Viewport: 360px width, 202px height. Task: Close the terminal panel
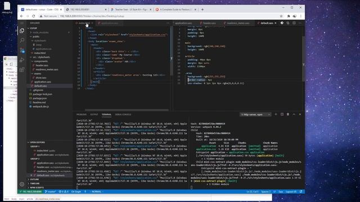pyautogui.click(x=300, y=114)
